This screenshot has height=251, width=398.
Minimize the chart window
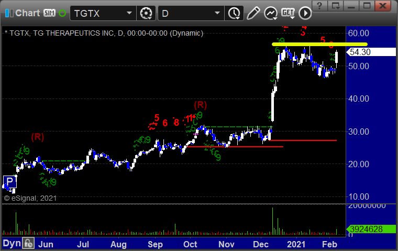(351, 5)
